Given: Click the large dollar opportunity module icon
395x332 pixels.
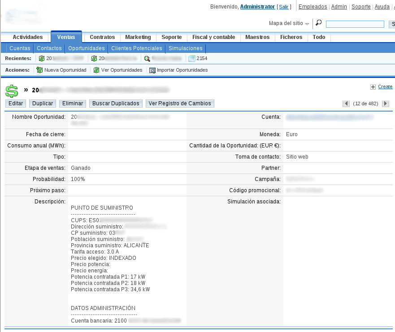Looking at the screenshot, I should click(x=12, y=91).
